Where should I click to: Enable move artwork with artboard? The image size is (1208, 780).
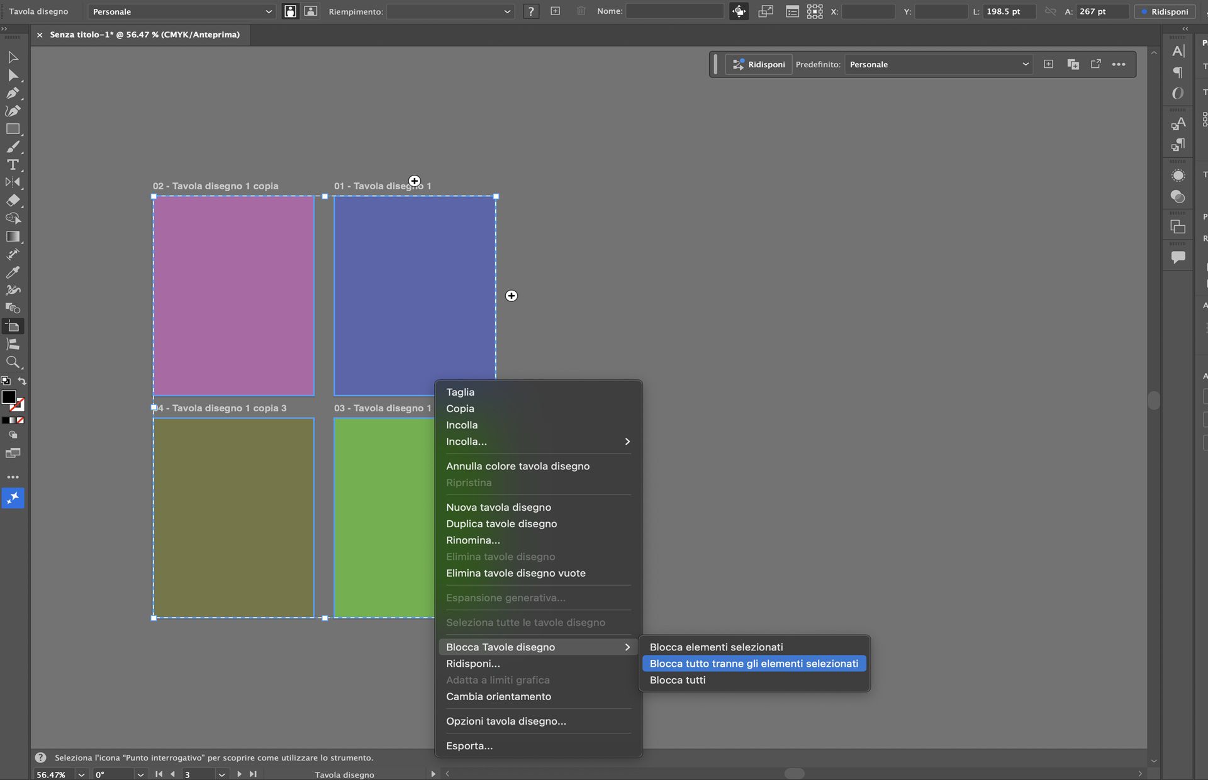(739, 11)
